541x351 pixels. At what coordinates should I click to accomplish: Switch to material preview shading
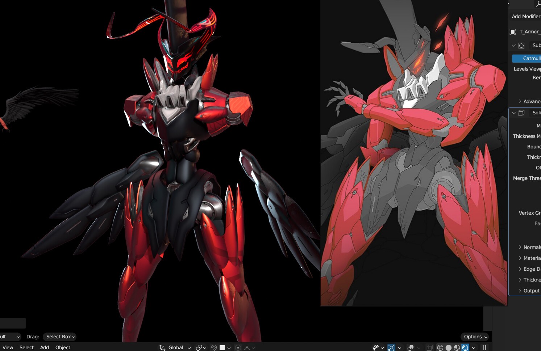457,347
